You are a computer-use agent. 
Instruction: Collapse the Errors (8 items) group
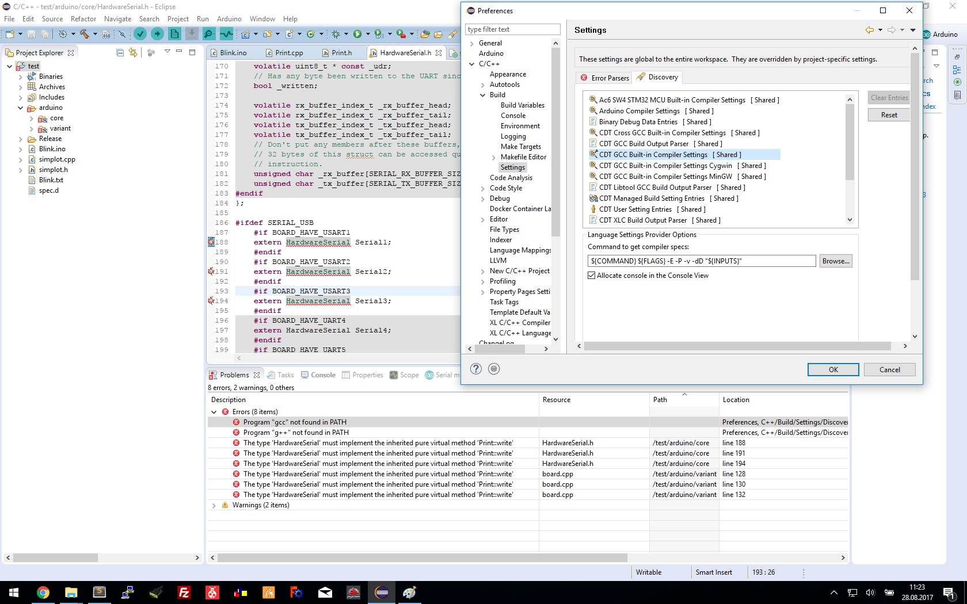(214, 412)
